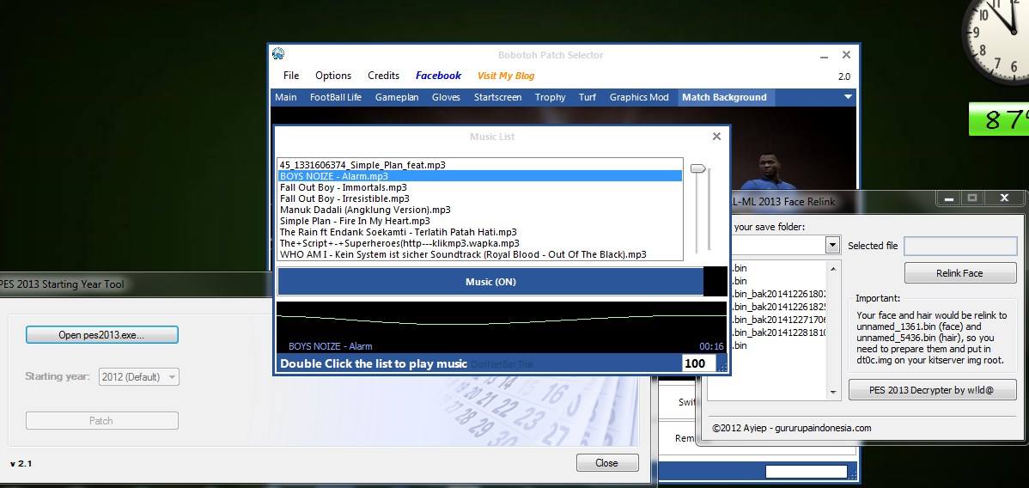Open the File menu
The height and width of the screenshot is (488, 1029).
tap(291, 76)
